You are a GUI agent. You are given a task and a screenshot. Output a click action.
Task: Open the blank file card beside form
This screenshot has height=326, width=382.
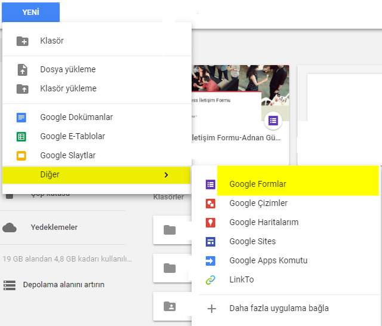pyautogui.click(x=340, y=115)
